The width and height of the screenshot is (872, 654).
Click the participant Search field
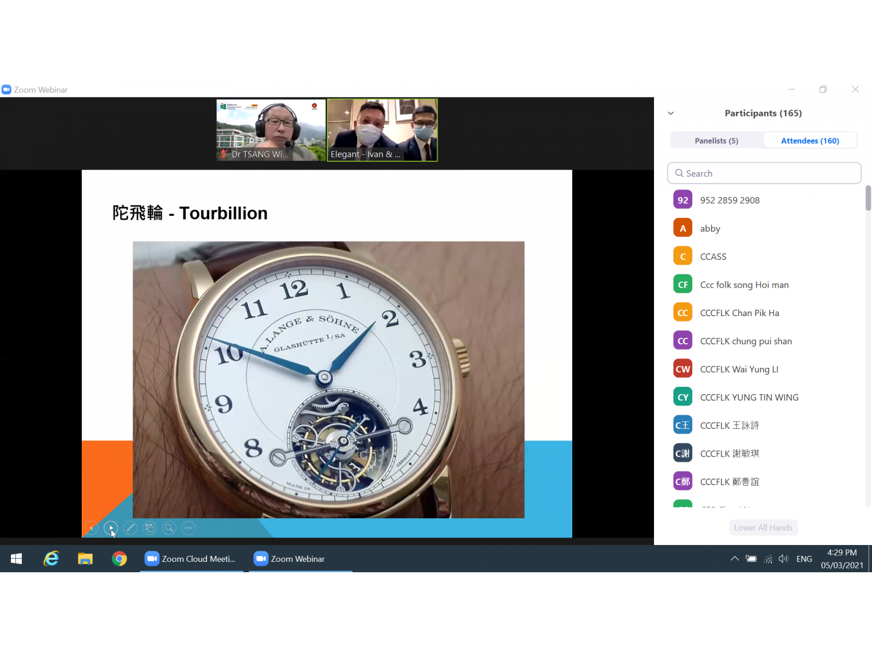[x=764, y=173]
